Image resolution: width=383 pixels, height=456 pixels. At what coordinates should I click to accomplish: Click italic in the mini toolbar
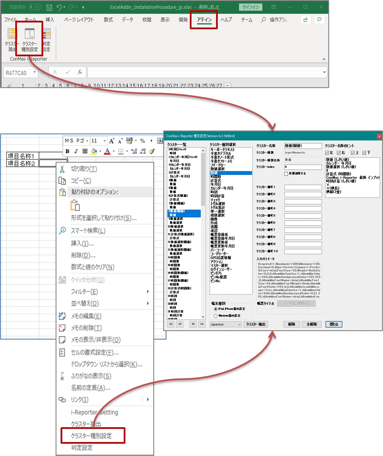pyautogui.click(x=76, y=151)
